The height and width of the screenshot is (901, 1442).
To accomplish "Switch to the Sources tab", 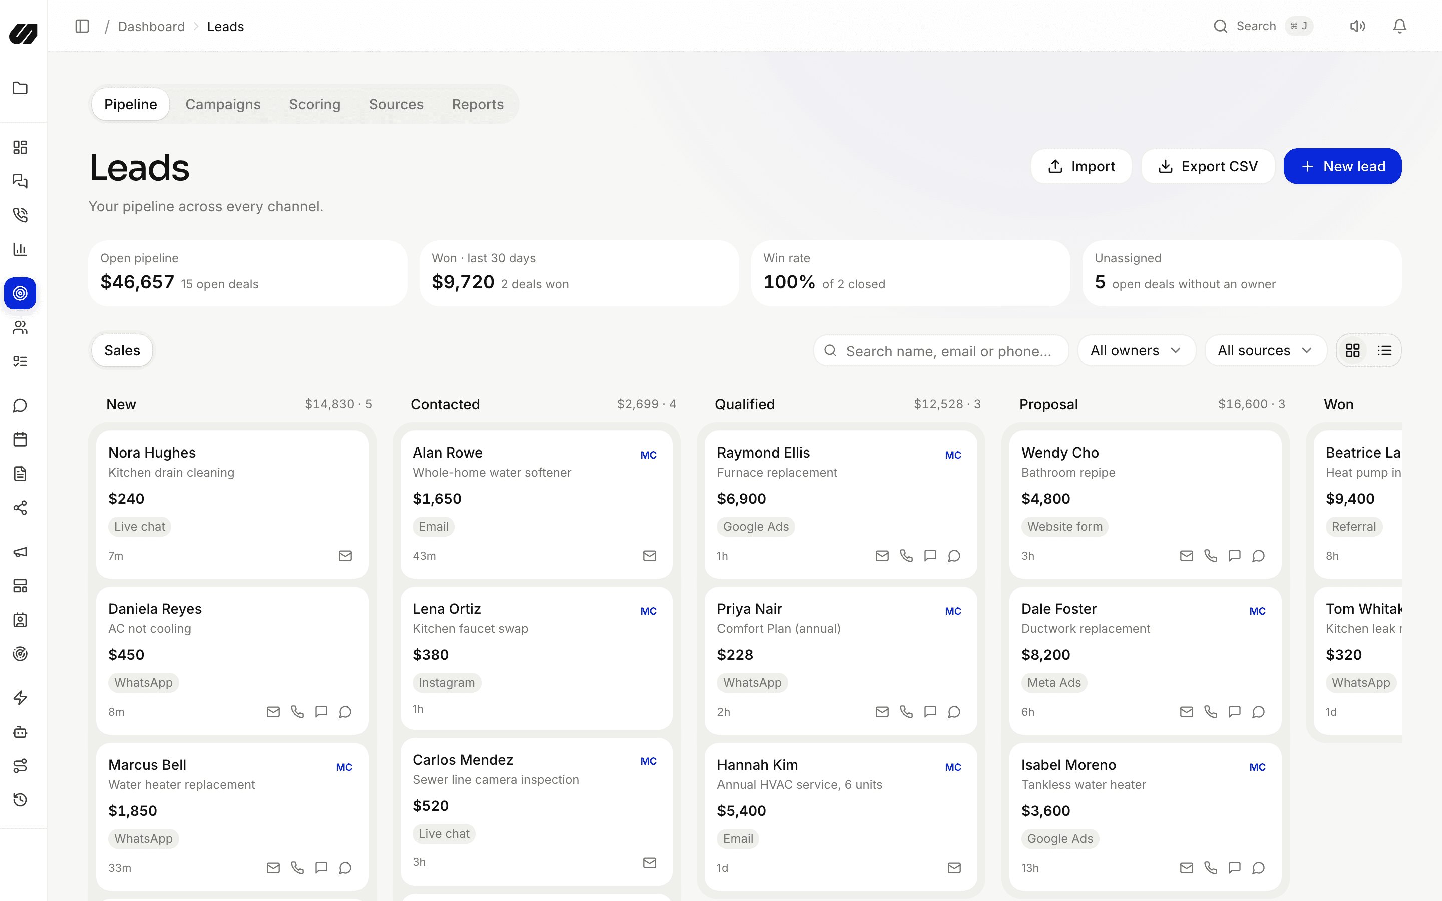I will [x=396, y=104].
